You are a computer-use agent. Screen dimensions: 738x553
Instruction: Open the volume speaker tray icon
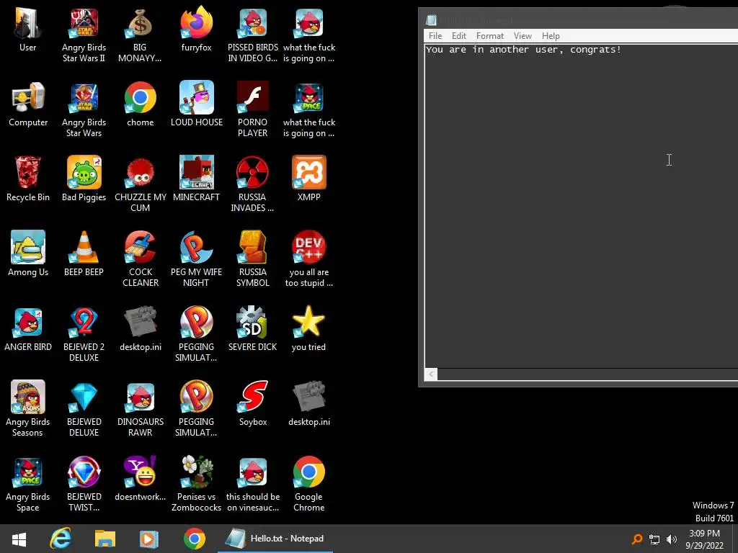[671, 539]
